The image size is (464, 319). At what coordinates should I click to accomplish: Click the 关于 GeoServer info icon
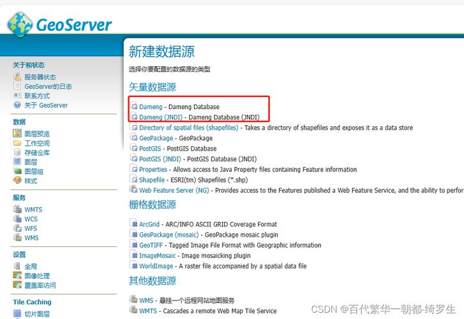click(17, 105)
